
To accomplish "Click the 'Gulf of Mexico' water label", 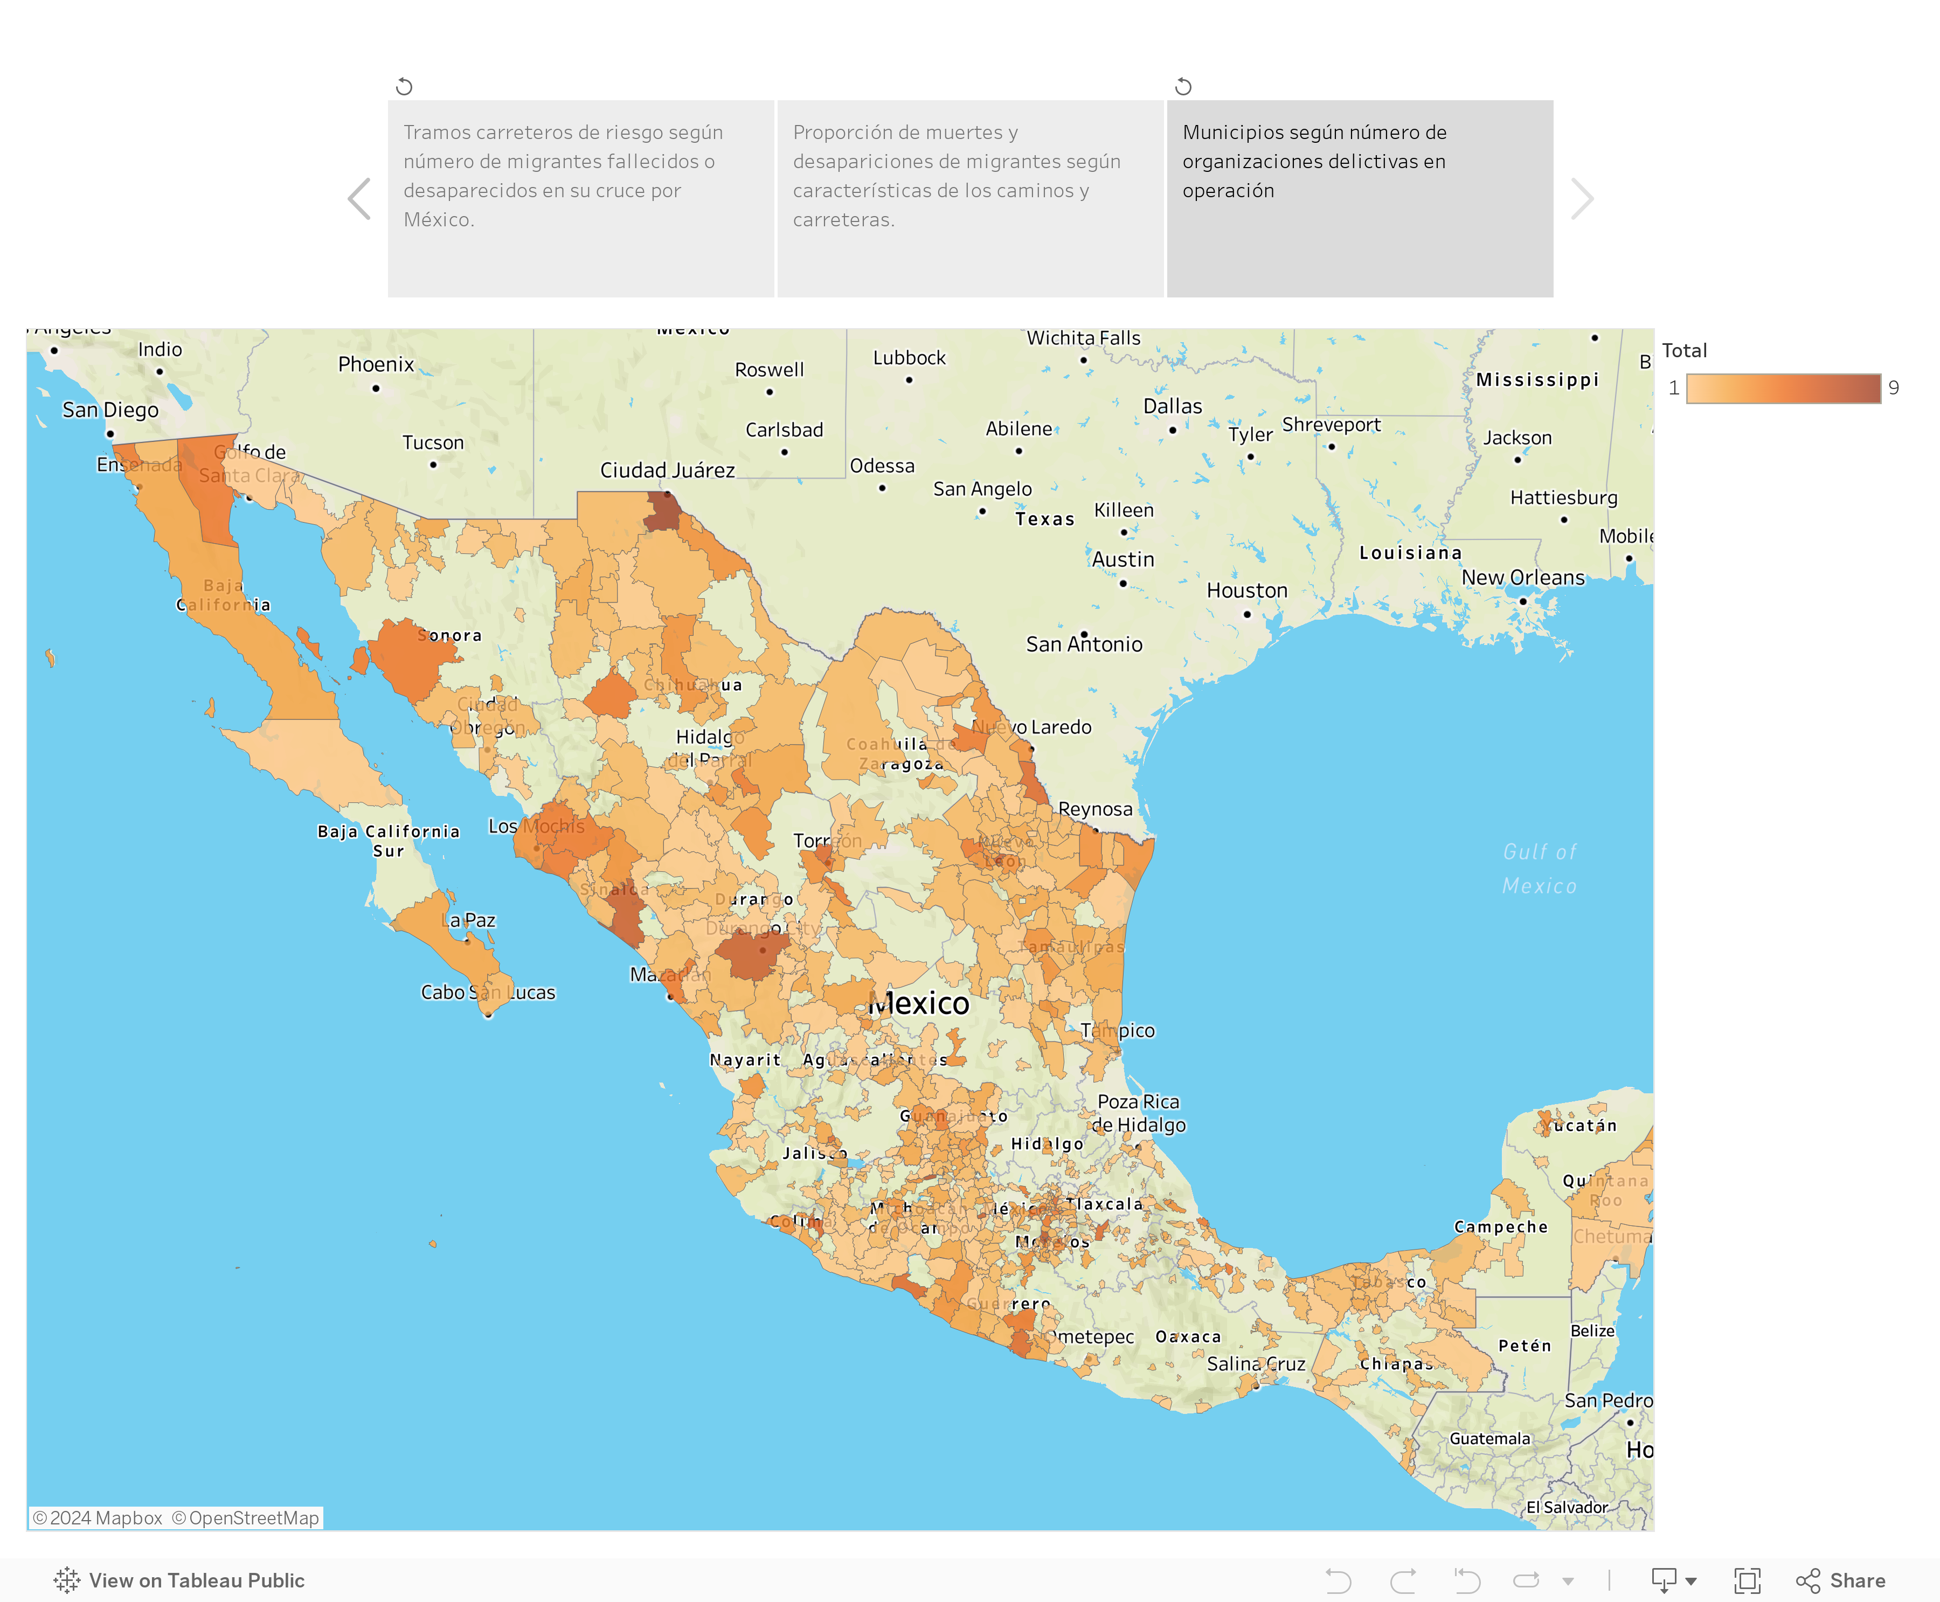I will [x=1540, y=869].
